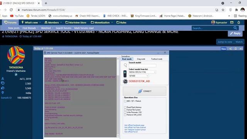Bookmark the post with the bookmark icon
This screenshot has width=247, height=139.
236,49
